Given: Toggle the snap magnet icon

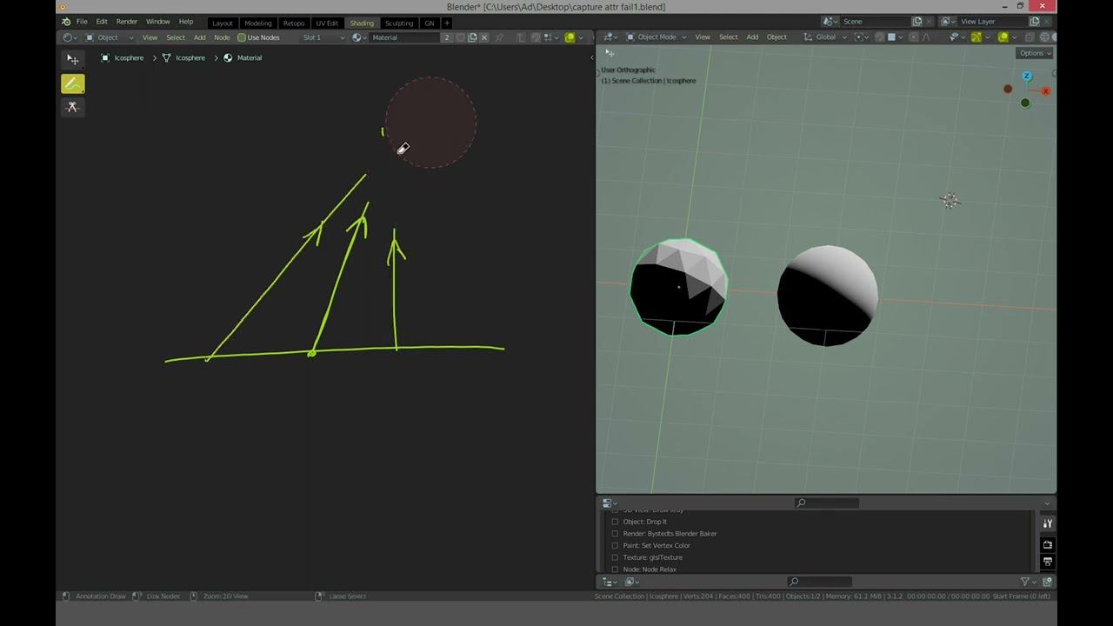Looking at the screenshot, I should point(879,37).
